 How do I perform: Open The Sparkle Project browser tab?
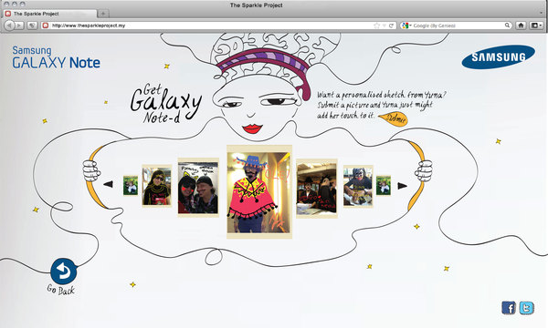coord(50,14)
